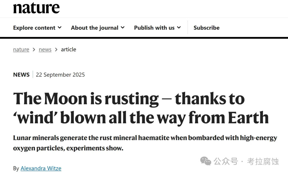
Task: Click the breadcrumb arrow after news
Action: pyautogui.click(x=56, y=50)
